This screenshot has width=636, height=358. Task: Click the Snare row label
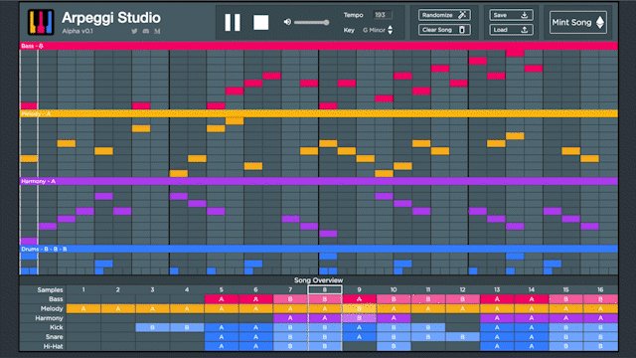click(55, 337)
